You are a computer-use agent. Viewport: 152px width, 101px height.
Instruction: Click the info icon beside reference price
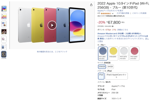pos(113,26)
